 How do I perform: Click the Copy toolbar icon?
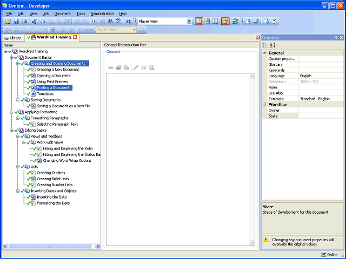click(42, 22)
